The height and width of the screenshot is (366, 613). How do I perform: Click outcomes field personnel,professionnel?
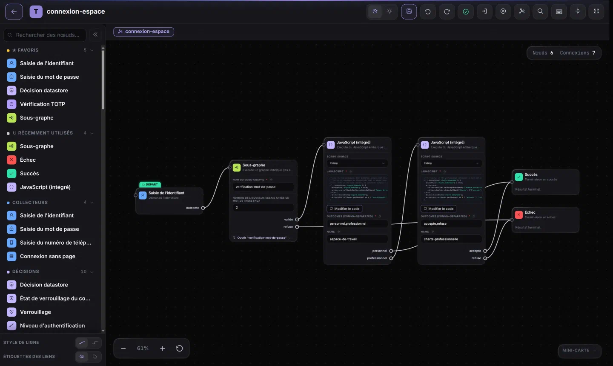(357, 223)
